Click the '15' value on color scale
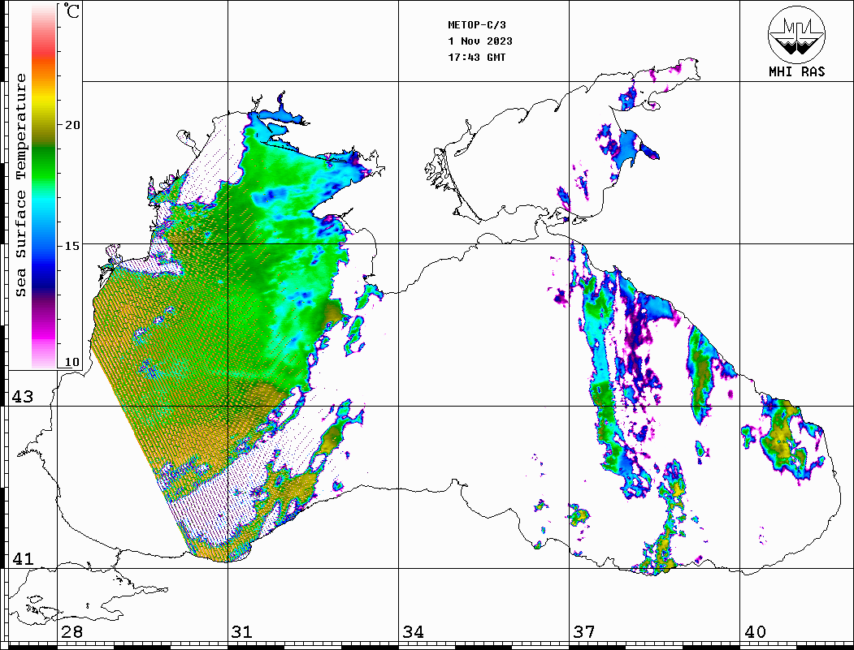This screenshot has width=854, height=650. coord(72,246)
